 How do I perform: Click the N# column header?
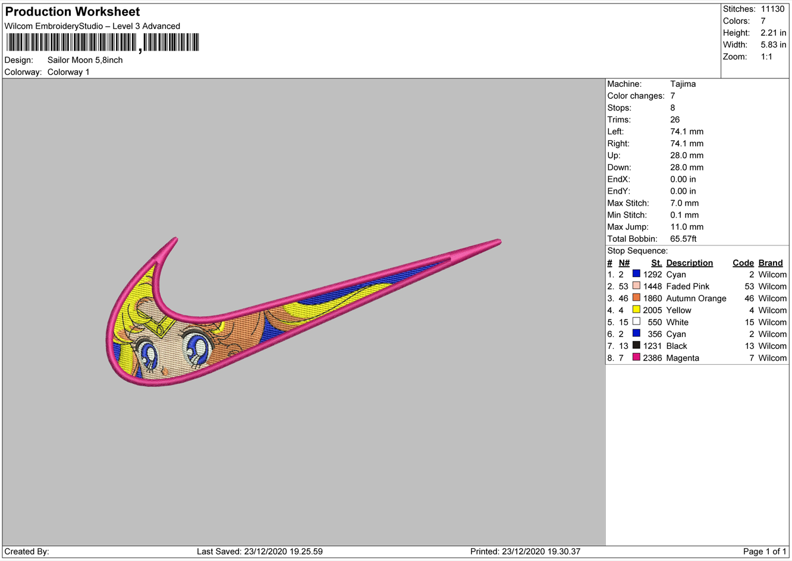pos(624,263)
